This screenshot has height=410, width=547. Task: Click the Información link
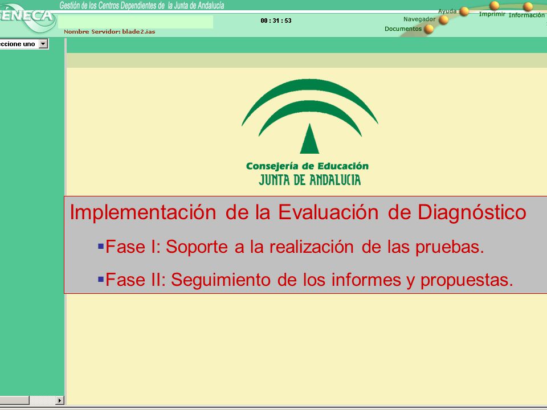(x=526, y=15)
